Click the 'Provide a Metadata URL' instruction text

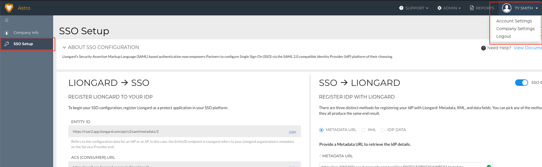(x=365, y=144)
